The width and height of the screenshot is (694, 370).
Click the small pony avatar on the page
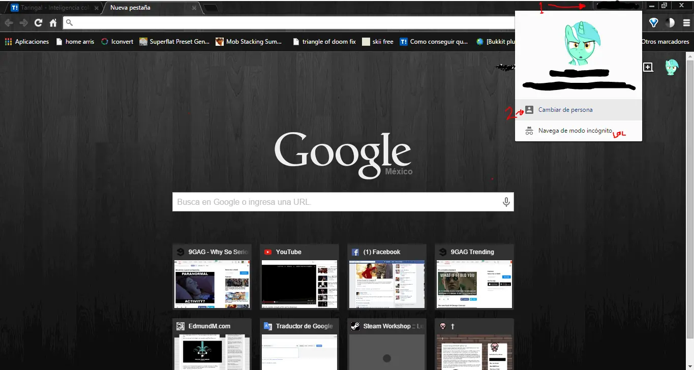point(672,68)
